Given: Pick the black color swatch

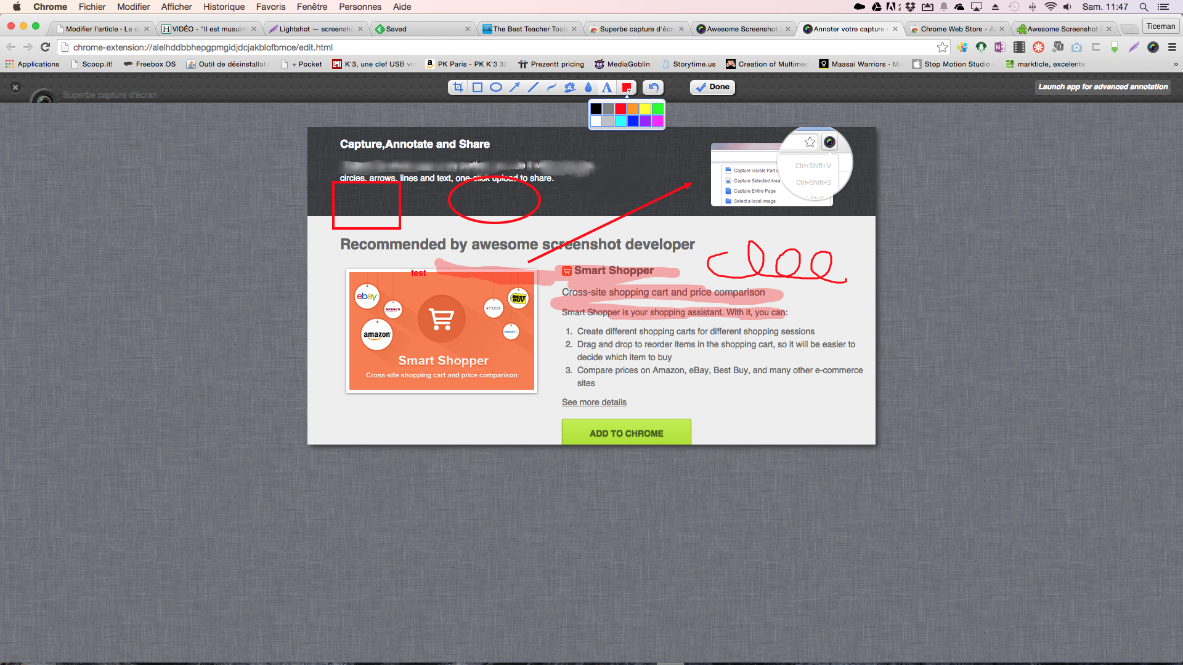Looking at the screenshot, I should tap(596, 108).
